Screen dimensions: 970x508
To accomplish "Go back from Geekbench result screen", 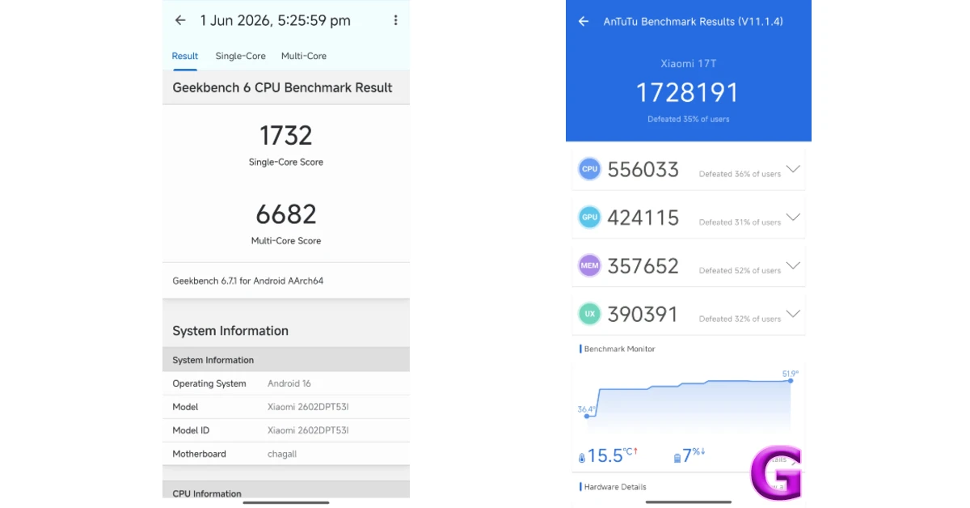I will [180, 20].
